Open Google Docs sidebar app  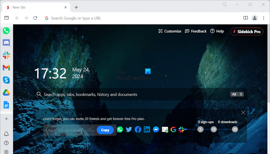(6, 105)
